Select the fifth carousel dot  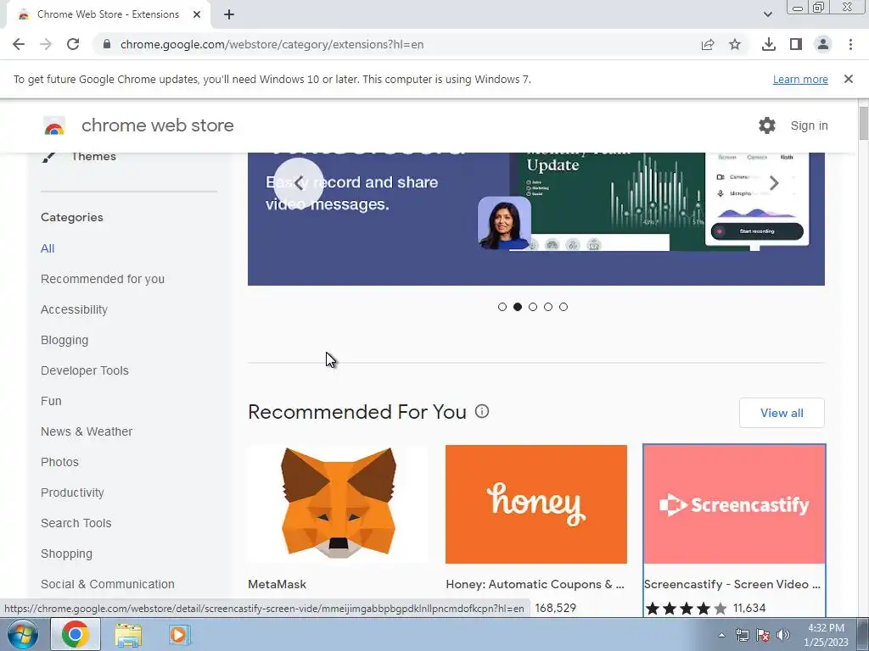click(x=563, y=307)
